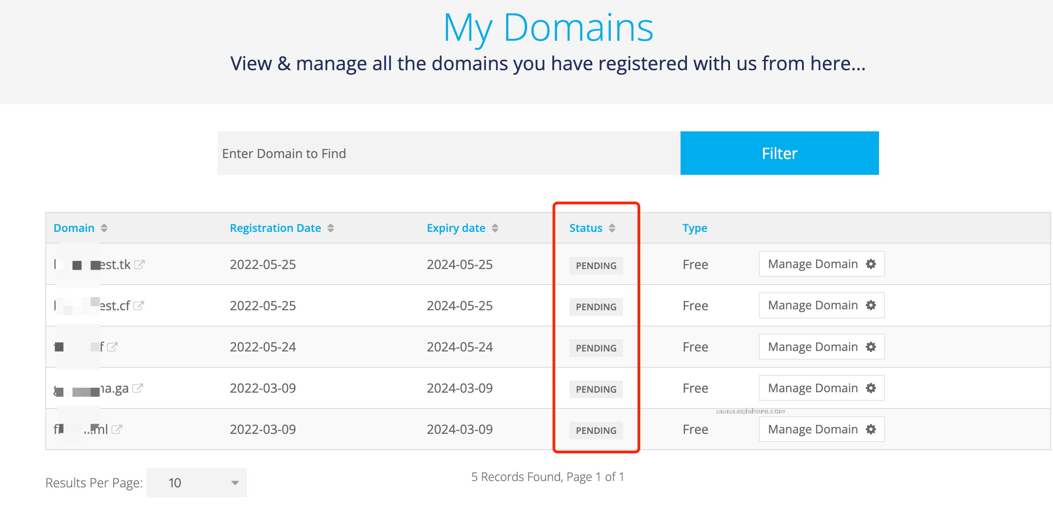
Task: Manage Domain for the est.tk row
Action: pos(821,264)
